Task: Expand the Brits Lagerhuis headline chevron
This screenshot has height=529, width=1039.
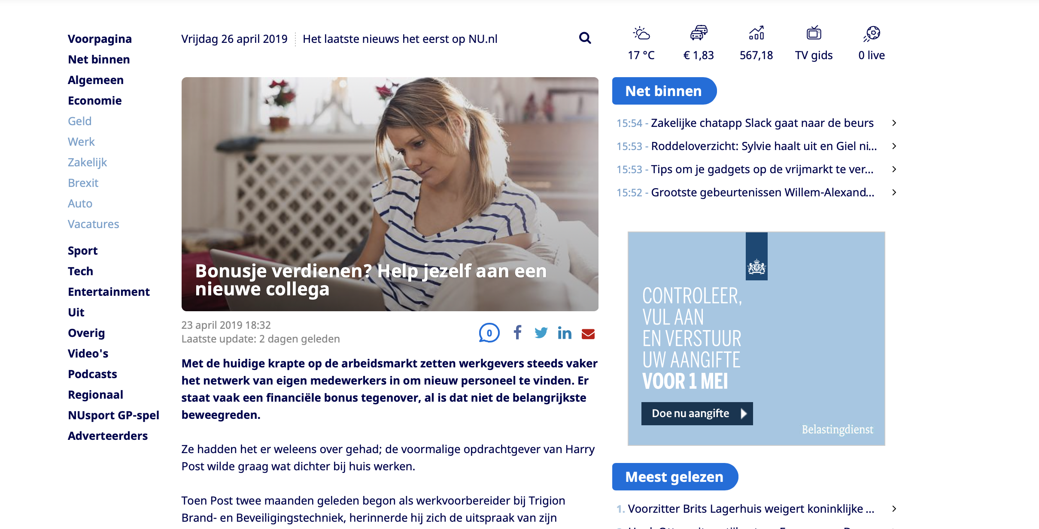Action: point(894,509)
